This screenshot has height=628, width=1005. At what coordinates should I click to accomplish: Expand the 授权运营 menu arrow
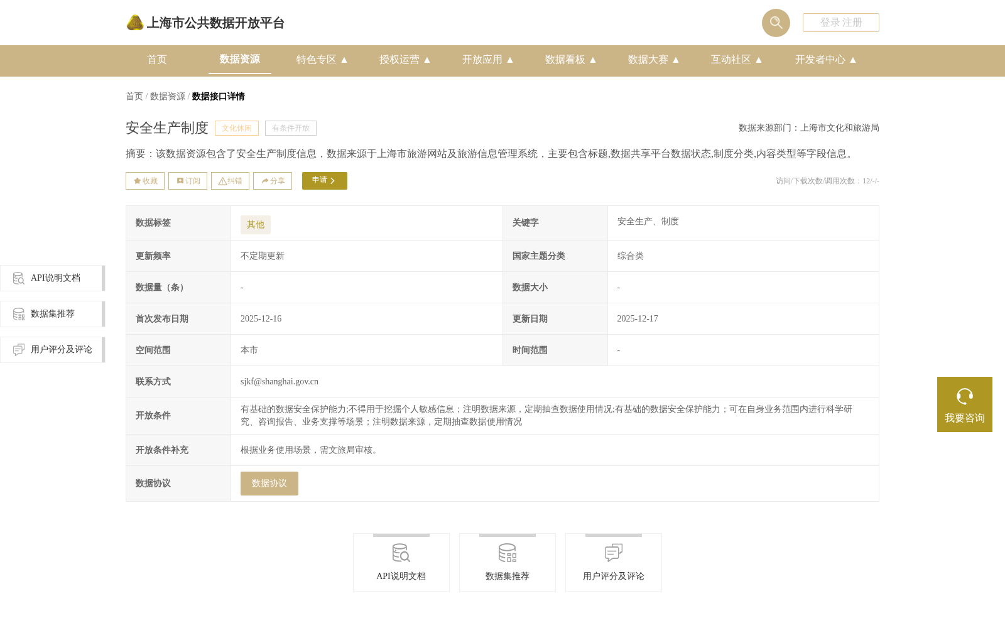[x=427, y=60]
